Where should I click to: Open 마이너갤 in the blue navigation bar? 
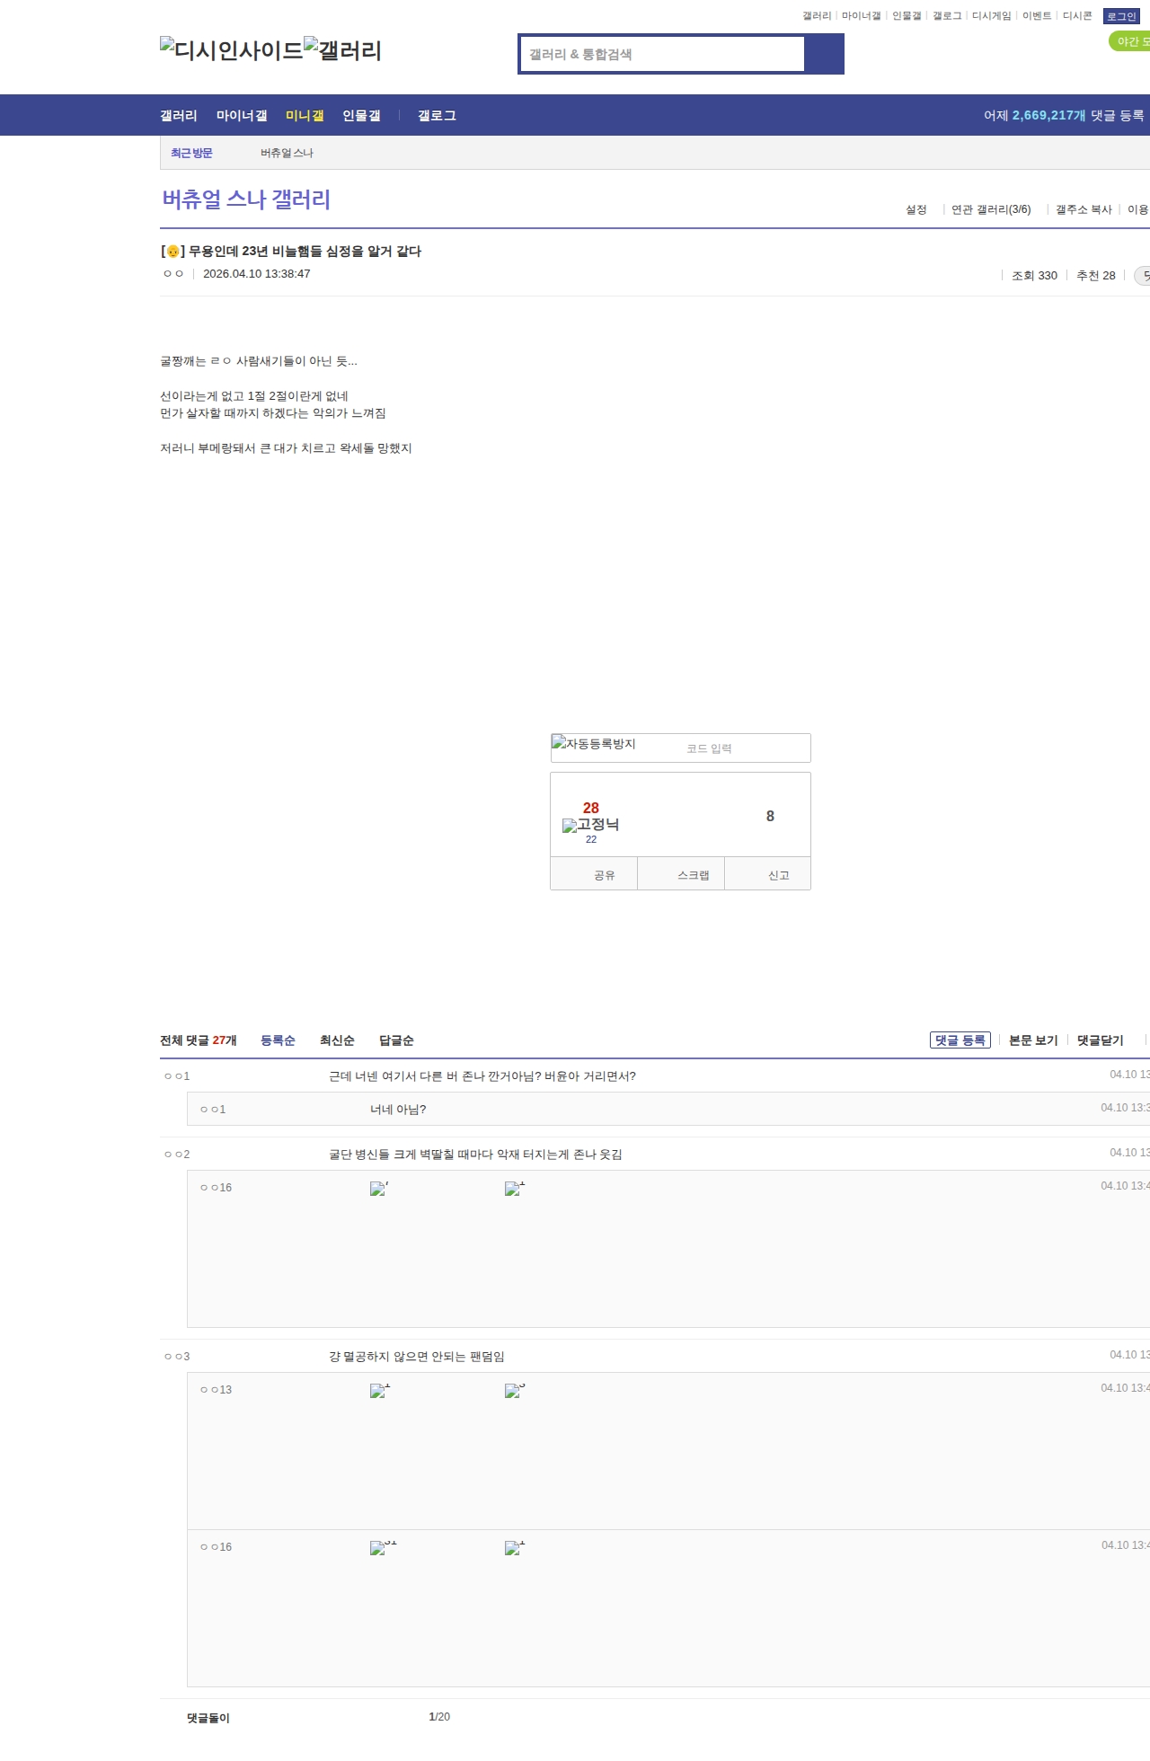pyautogui.click(x=242, y=116)
